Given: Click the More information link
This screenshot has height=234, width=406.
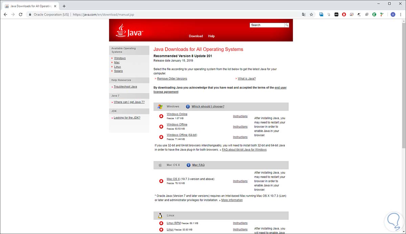Looking at the screenshot, I should (232, 200).
